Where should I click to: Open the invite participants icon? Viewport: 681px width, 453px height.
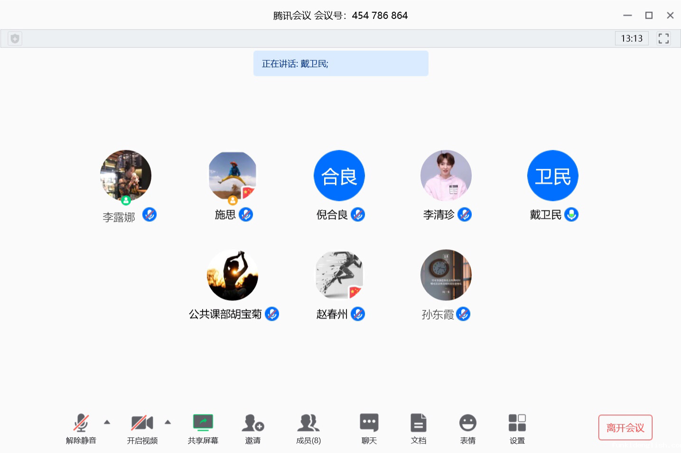coord(252,423)
